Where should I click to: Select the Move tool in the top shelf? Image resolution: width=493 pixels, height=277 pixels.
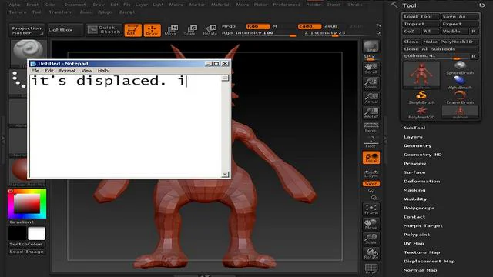(171, 30)
